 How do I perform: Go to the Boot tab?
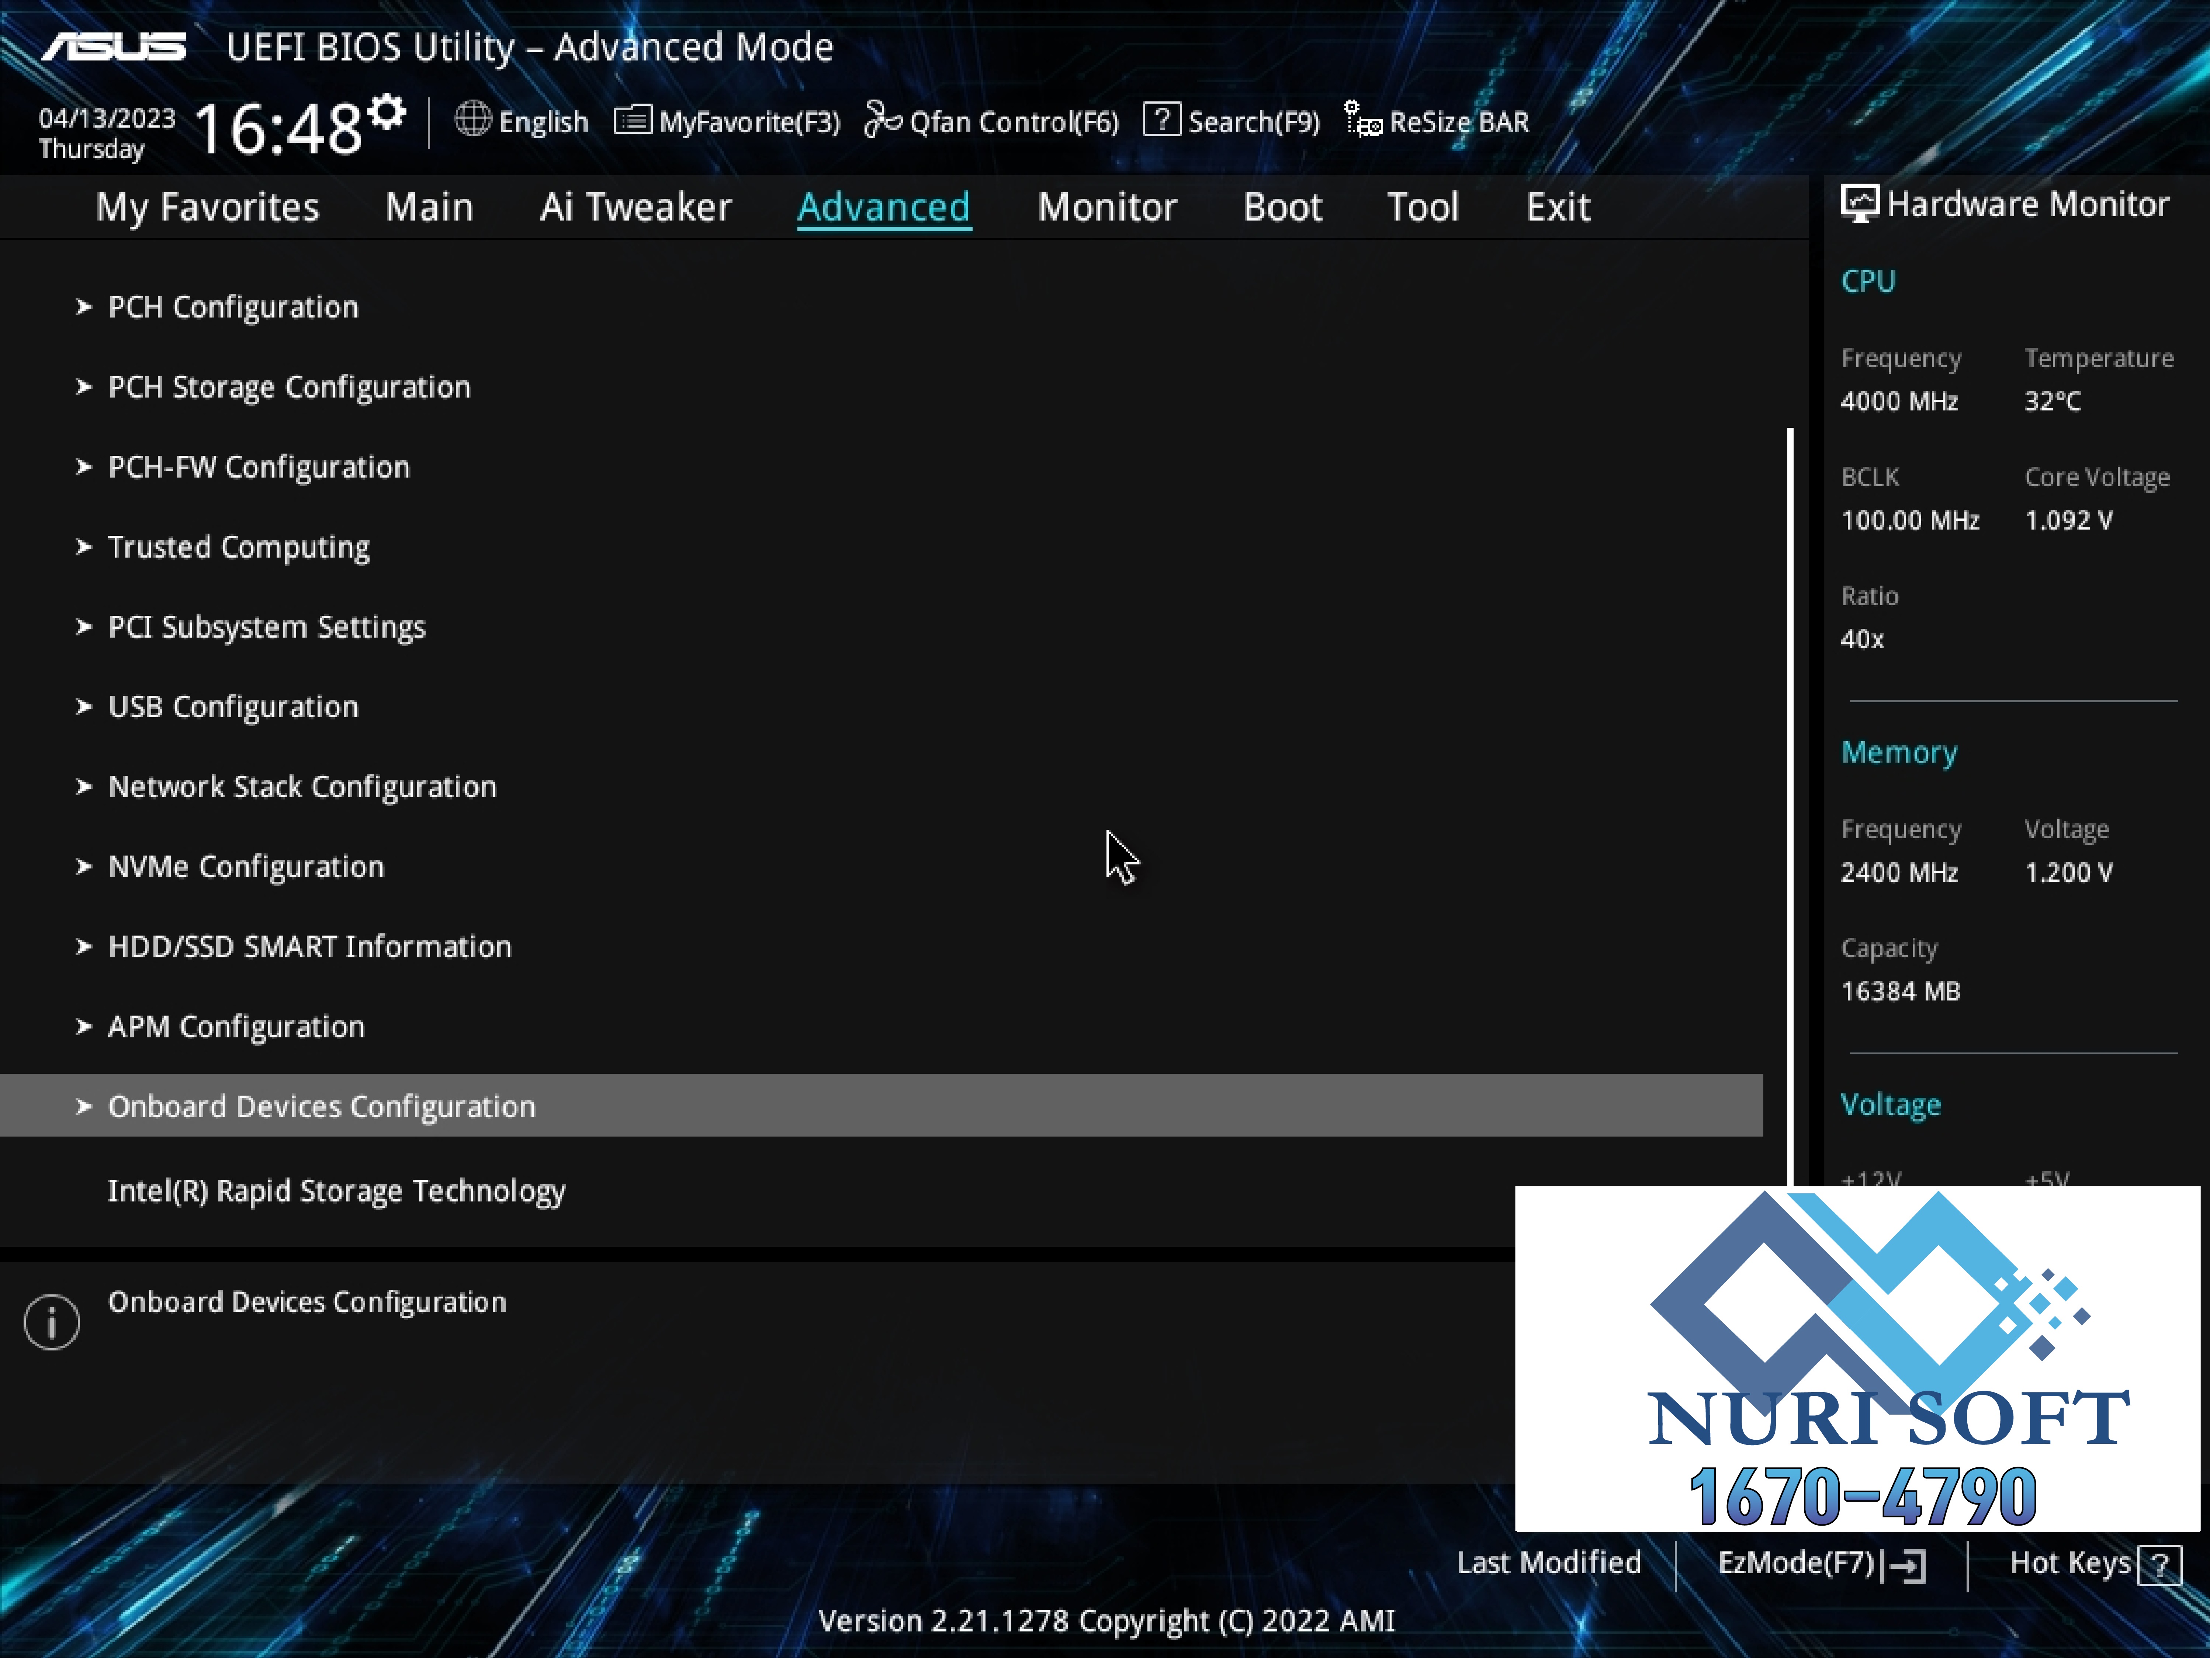coord(1283,207)
